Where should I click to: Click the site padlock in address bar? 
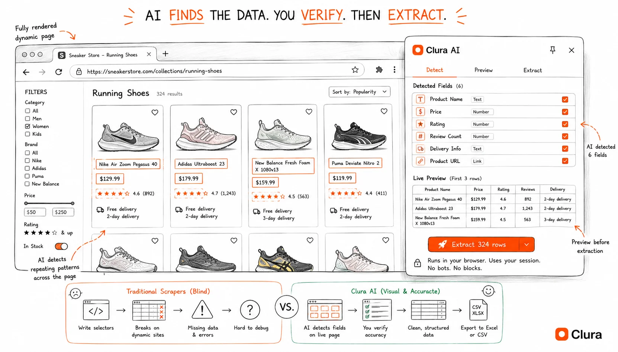79,71
